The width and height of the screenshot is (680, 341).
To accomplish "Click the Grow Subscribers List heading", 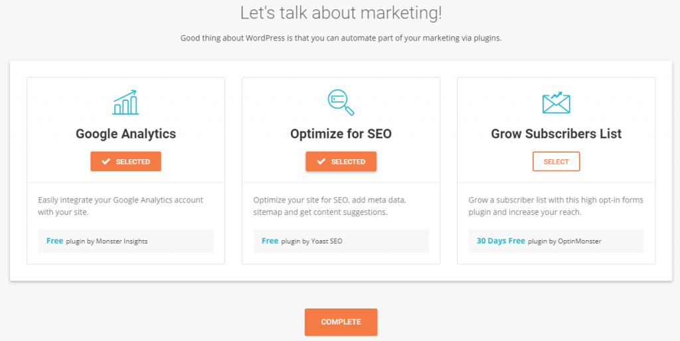I will coord(556,134).
